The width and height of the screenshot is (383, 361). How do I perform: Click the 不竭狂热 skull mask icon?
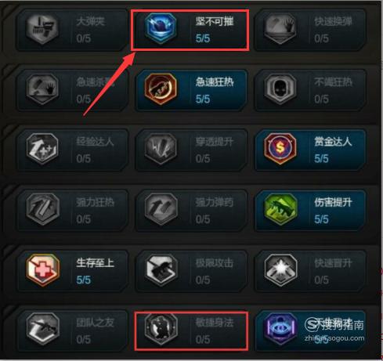(x=280, y=88)
